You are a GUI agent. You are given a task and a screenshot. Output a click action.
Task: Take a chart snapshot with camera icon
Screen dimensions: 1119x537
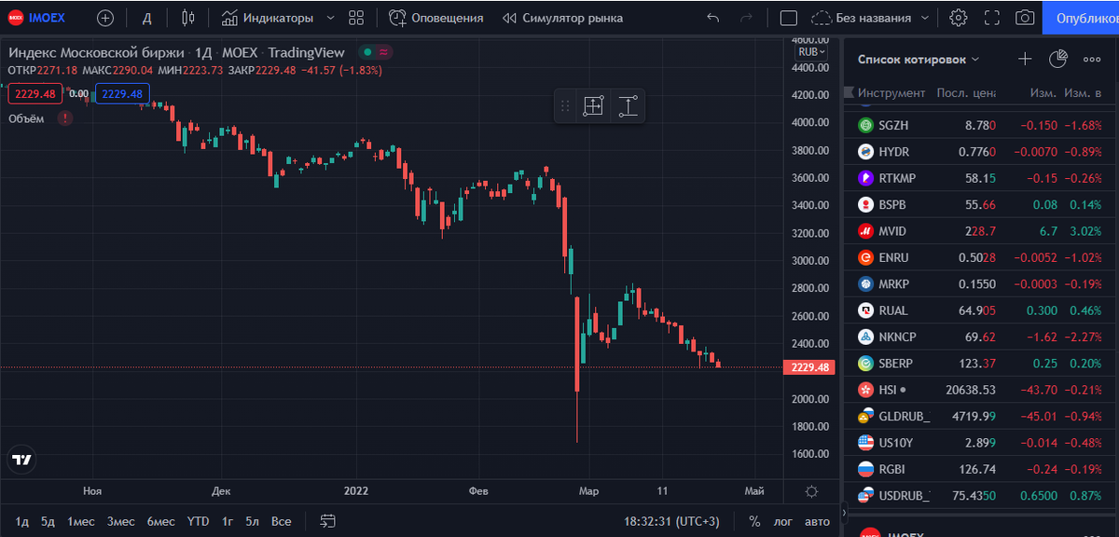pyautogui.click(x=1025, y=18)
